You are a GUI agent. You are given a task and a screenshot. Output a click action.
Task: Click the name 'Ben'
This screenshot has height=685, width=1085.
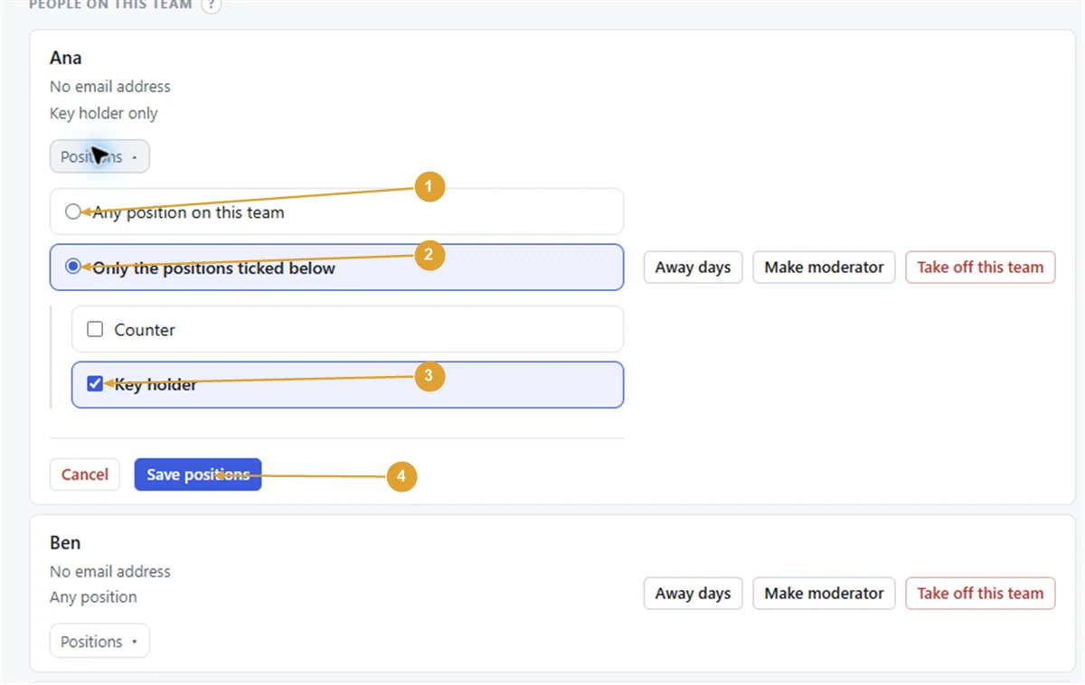(x=65, y=543)
